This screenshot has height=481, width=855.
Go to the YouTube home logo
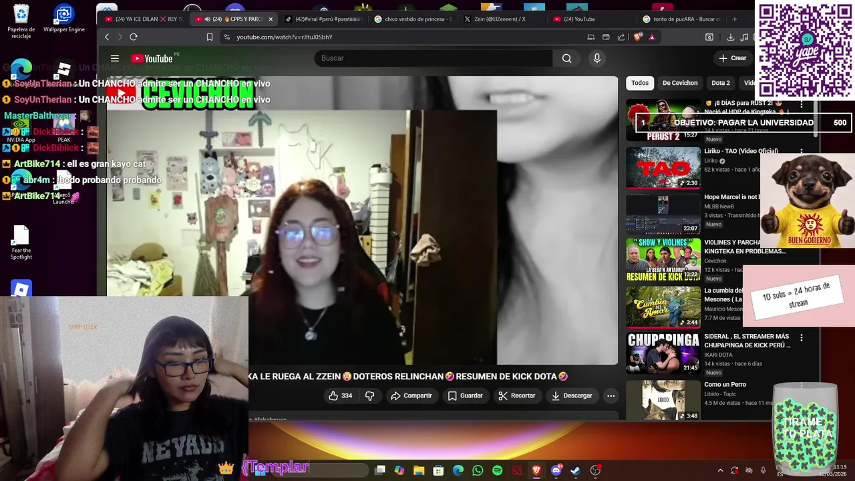click(152, 59)
